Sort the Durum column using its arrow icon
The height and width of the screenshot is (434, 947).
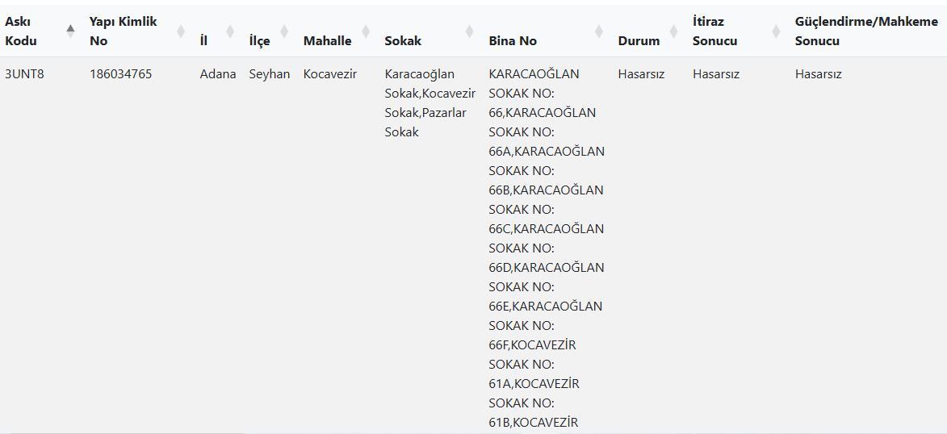tap(673, 31)
